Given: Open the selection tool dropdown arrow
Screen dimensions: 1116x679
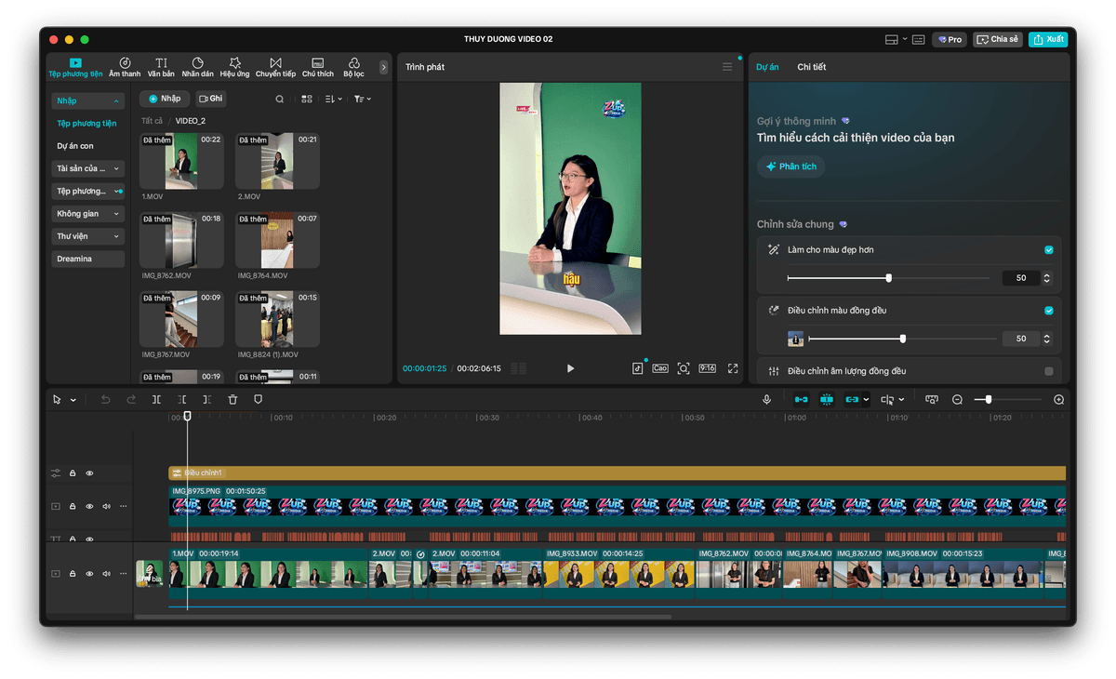Looking at the screenshot, I should [x=73, y=400].
